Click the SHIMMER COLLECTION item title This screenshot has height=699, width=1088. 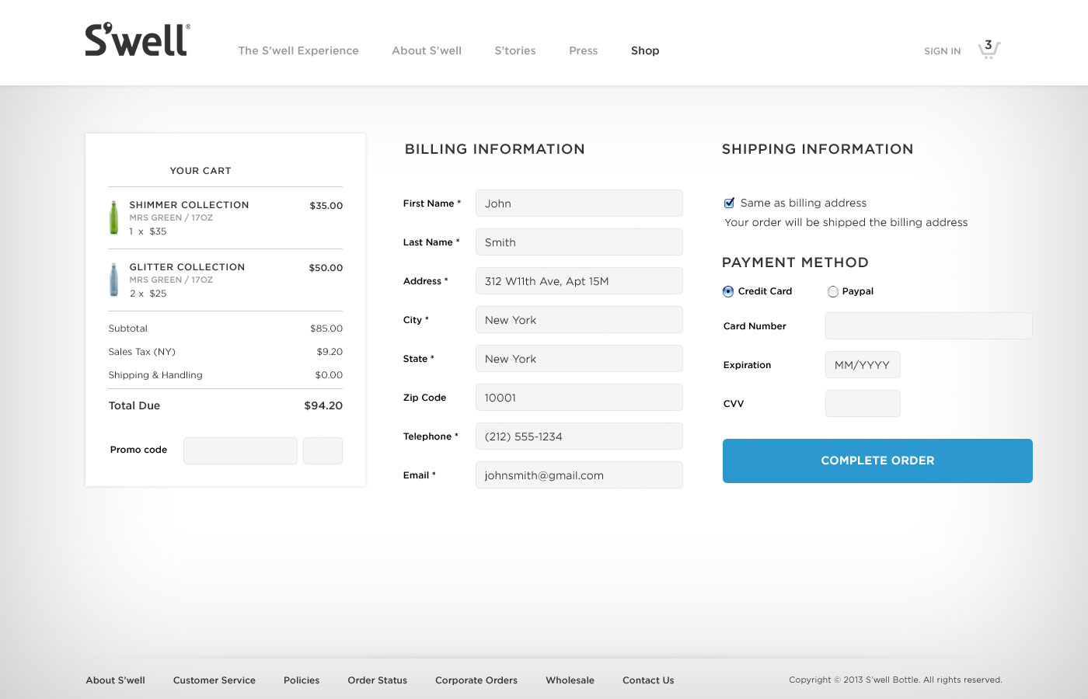(x=189, y=205)
